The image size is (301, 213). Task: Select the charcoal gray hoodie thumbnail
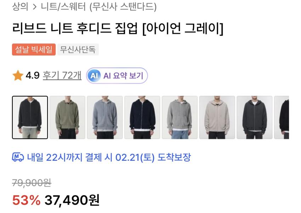pos(255,117)
